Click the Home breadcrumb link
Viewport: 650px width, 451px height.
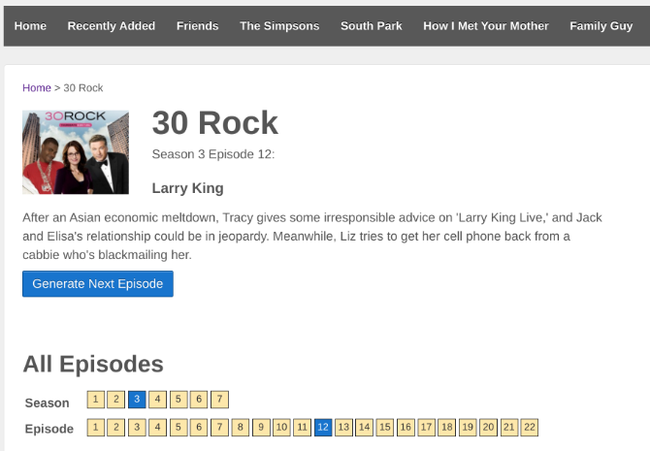37,88
